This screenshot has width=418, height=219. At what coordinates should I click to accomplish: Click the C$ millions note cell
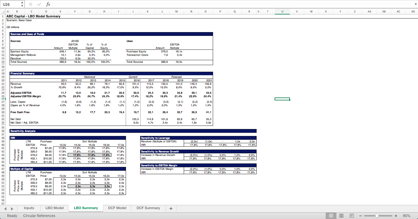[x=13, y=27]
